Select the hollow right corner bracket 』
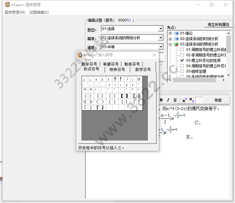Viewport: 235px width, 203px height. tap(103, 107)
